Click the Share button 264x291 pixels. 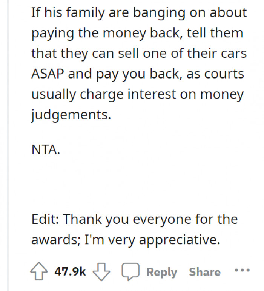pyautogui.click(x=205, y=272)
